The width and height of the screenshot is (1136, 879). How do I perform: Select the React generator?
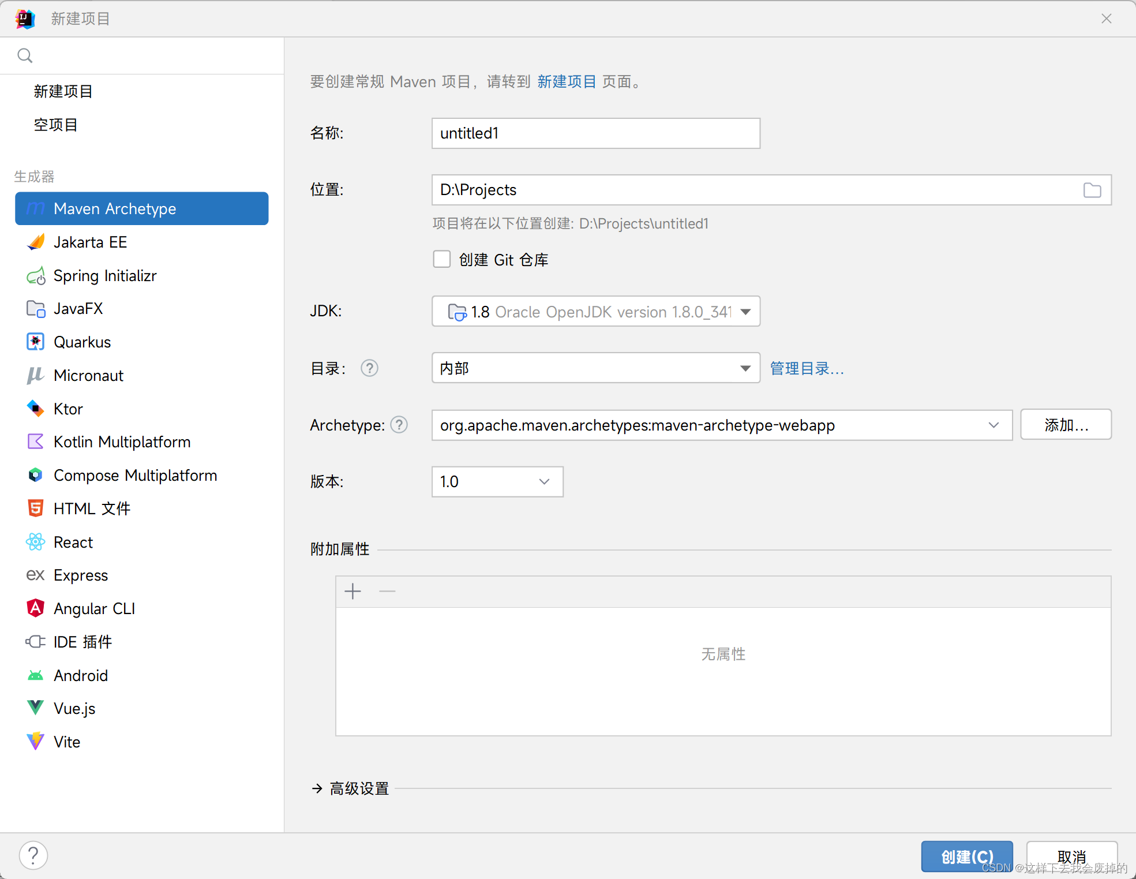pyautogui.click(x=73, y=542)
